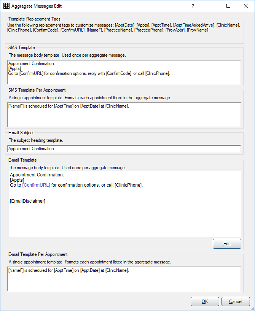255x311 pixels.
Task: Click the resize grip at window corner
Action: [x=253, y=309]
